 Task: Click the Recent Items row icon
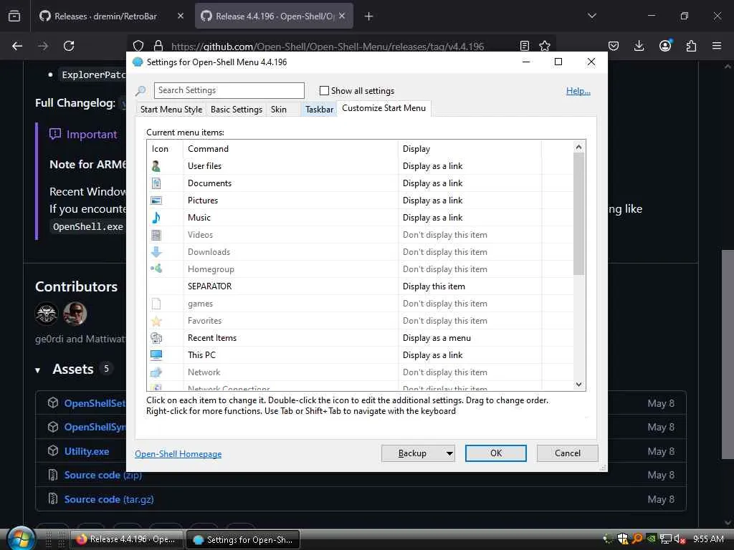pos(156,338)
